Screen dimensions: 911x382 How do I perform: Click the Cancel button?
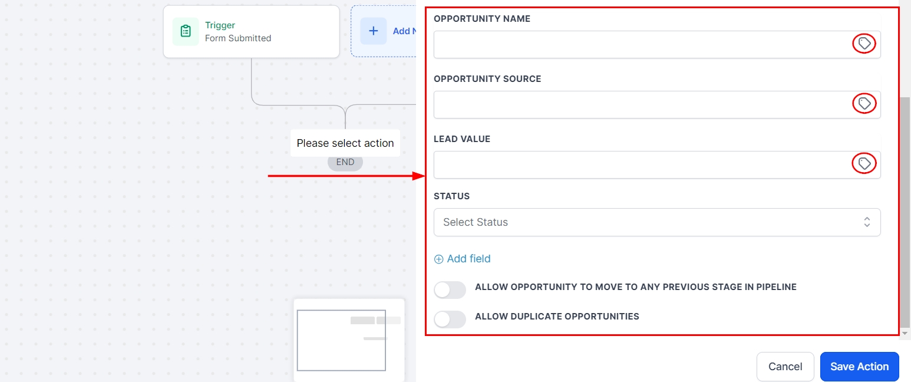785,367
